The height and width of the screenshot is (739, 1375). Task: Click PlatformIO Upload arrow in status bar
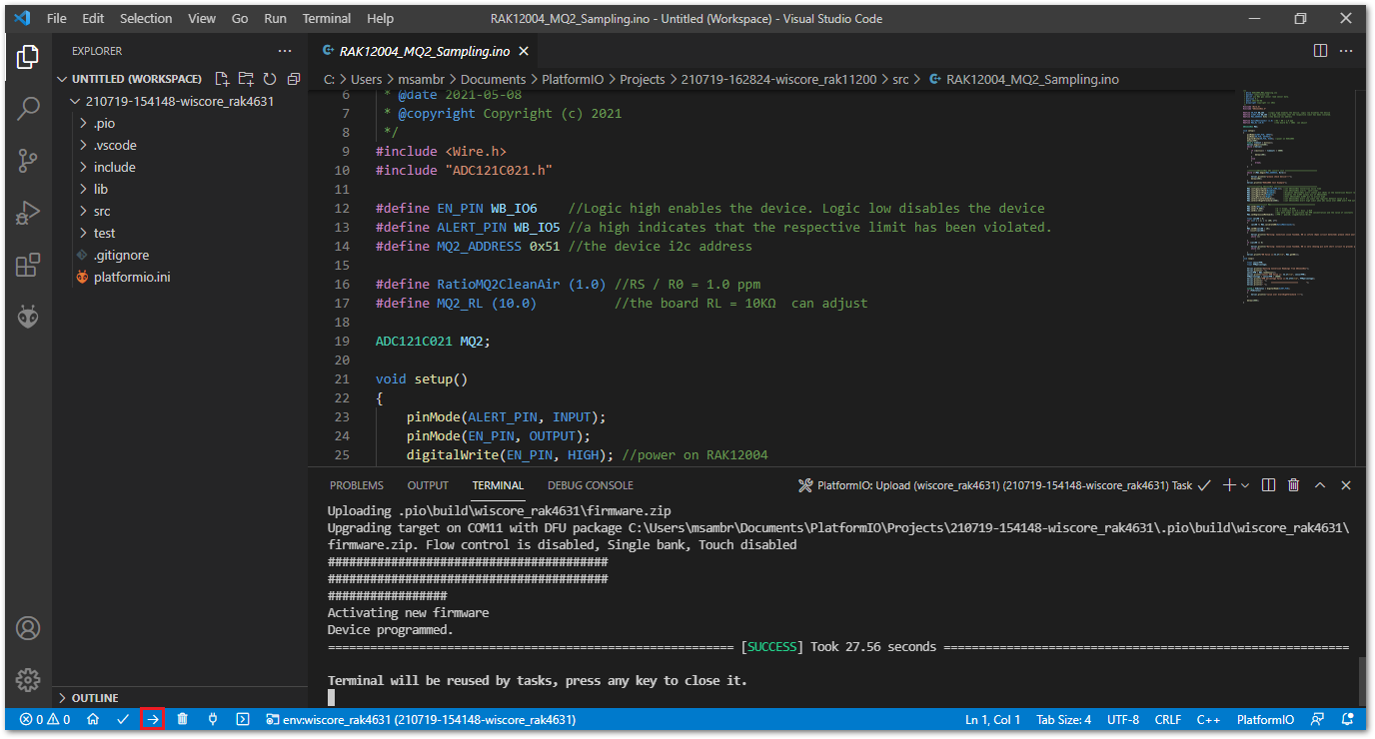pyautogui.click(x=153, y=719)
